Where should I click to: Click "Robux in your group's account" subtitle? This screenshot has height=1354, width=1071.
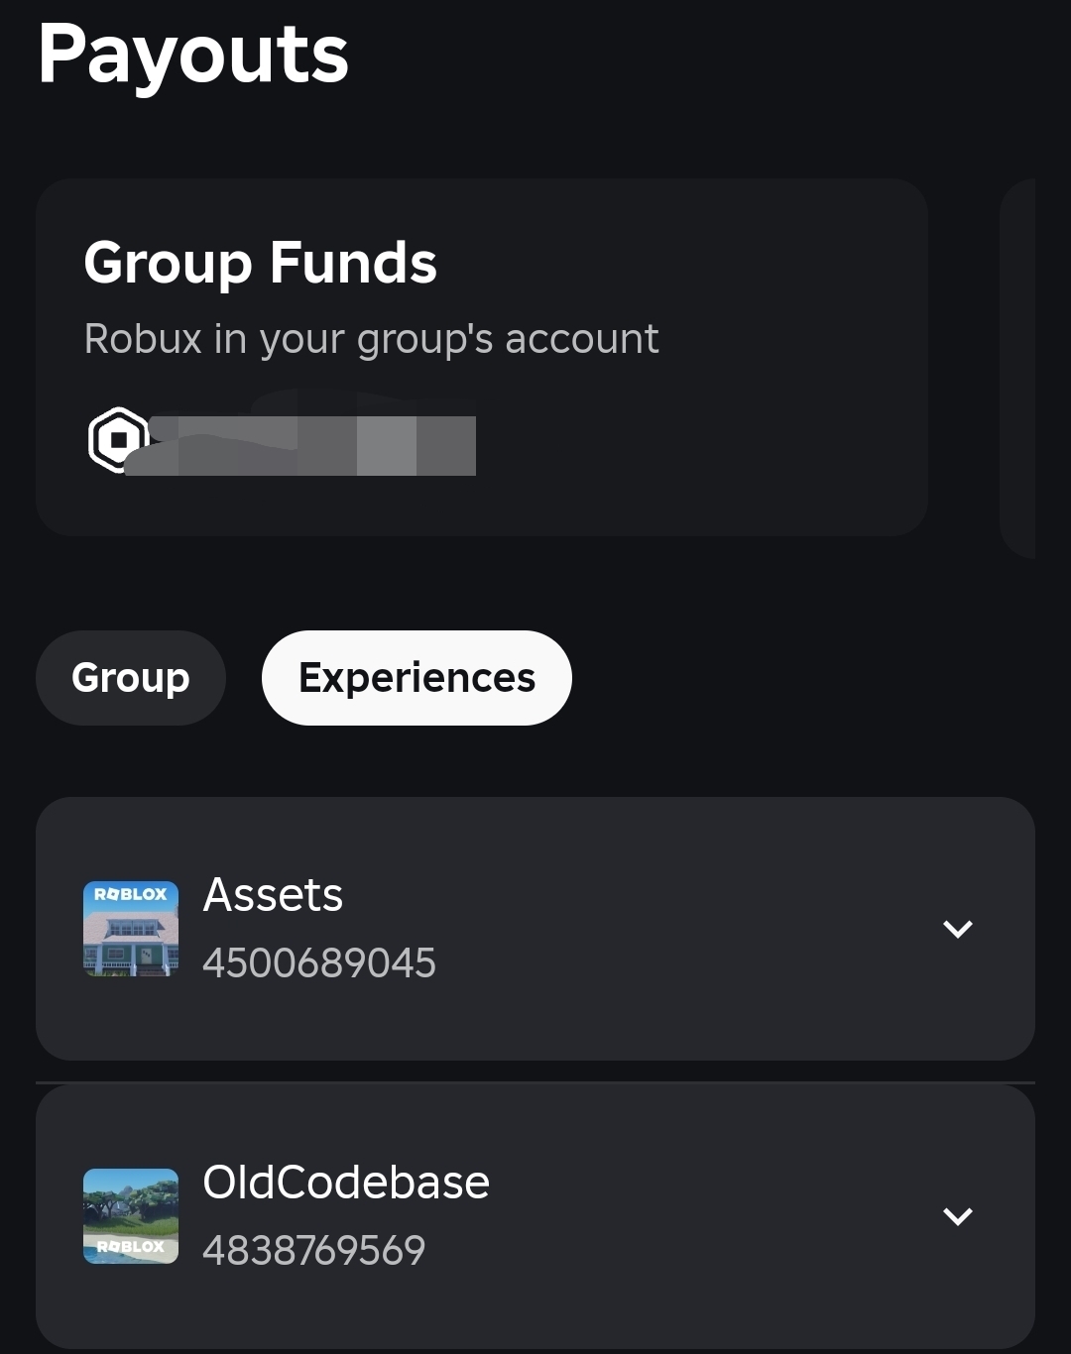coord(371,339)
